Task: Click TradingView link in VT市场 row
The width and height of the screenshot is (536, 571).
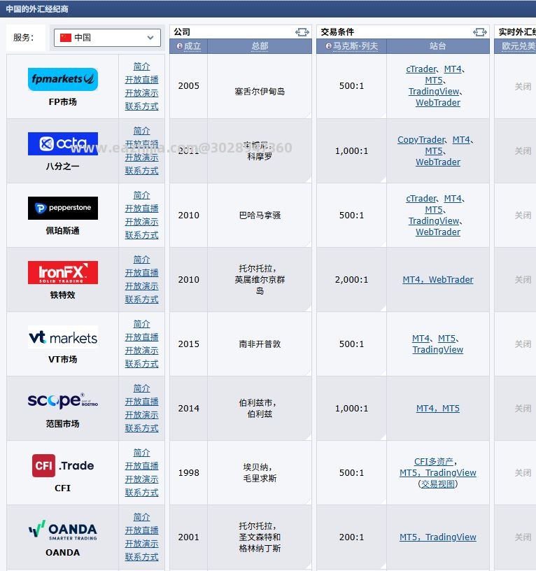Action: coord(437,350)
